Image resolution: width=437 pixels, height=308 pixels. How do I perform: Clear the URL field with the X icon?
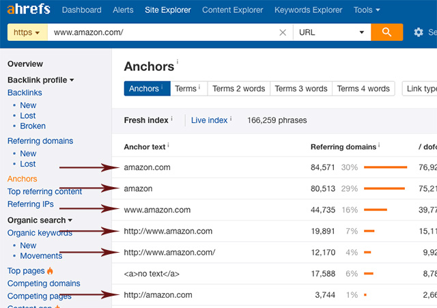pyautogui.click(x=283, y=33)
